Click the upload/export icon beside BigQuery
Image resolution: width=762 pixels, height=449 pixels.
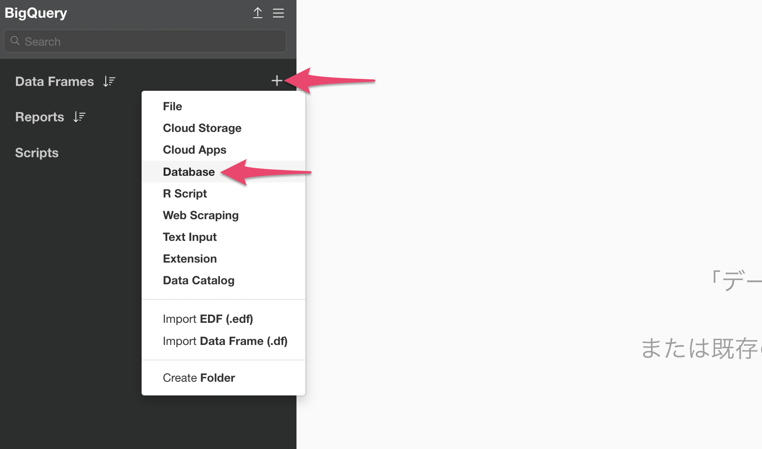[x=258, y=13]
